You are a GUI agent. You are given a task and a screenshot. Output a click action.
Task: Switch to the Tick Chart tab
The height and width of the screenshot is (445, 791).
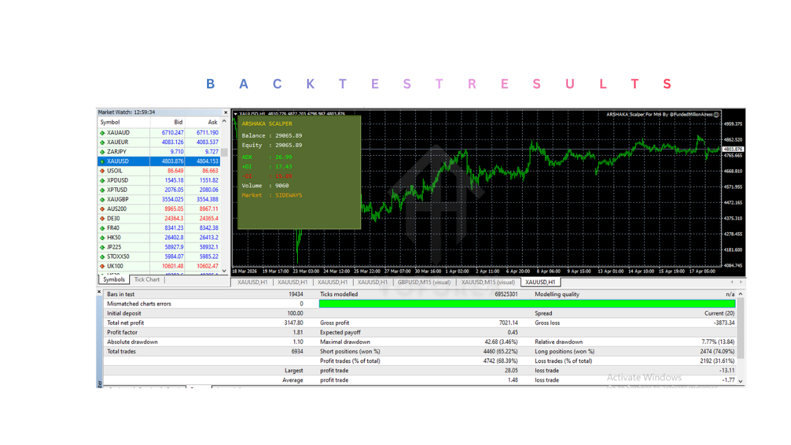146,279
